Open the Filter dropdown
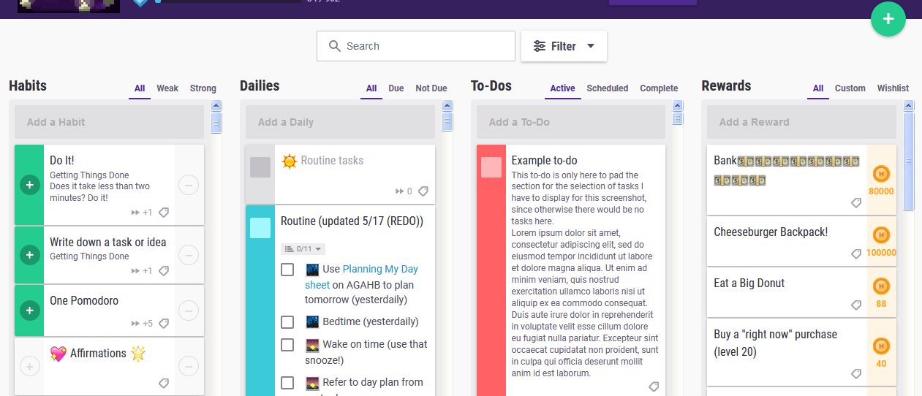The width and height of the screenshot is (922, 396). coord(564,46)
